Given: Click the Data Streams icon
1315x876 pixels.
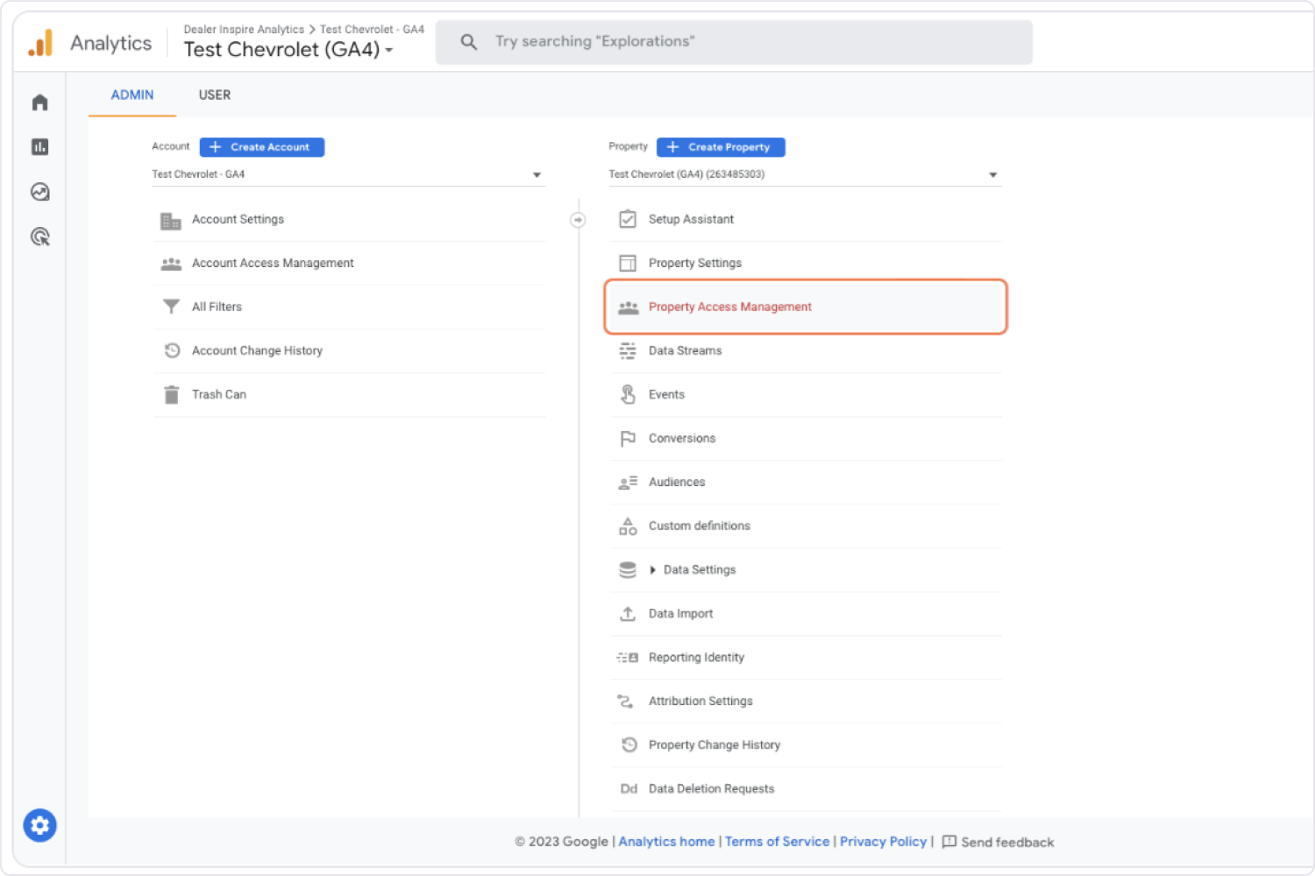Looking at the screenshot, I should click(x=628, y=351).
